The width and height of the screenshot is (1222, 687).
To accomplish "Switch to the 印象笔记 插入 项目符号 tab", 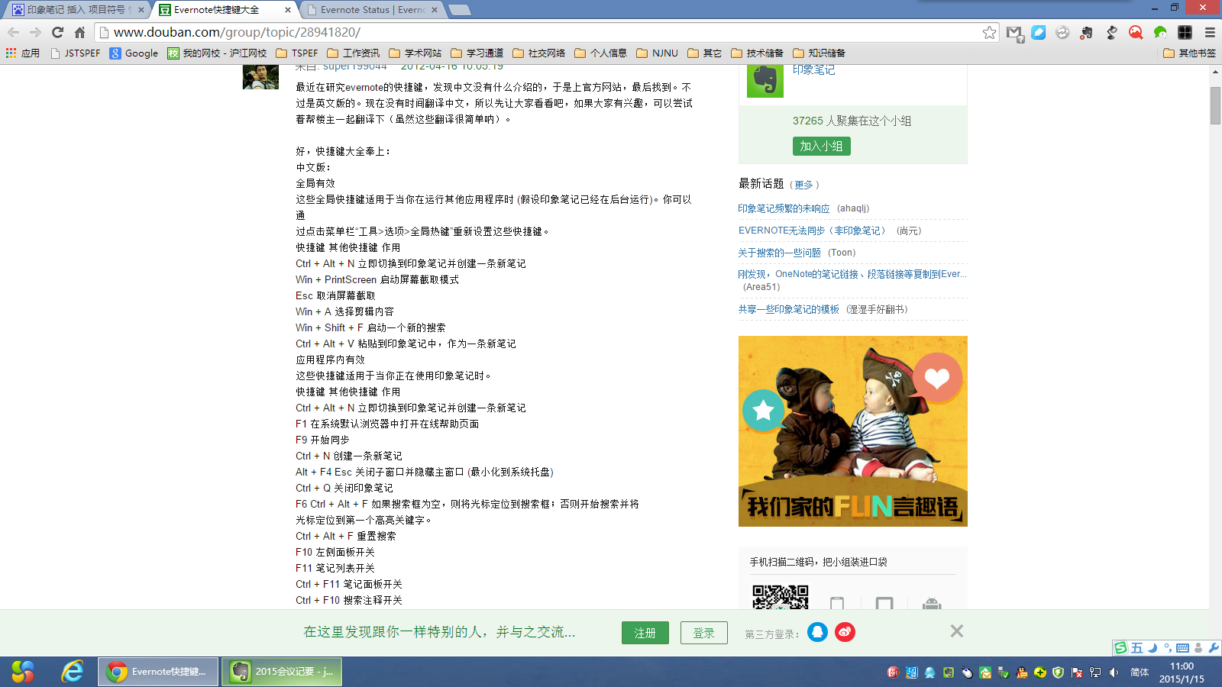I will (75, 10).
